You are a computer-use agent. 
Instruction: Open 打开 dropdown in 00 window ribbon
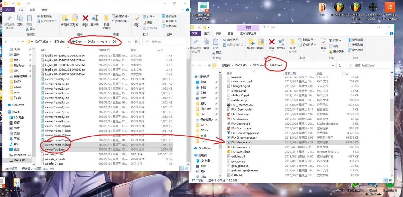149,17
